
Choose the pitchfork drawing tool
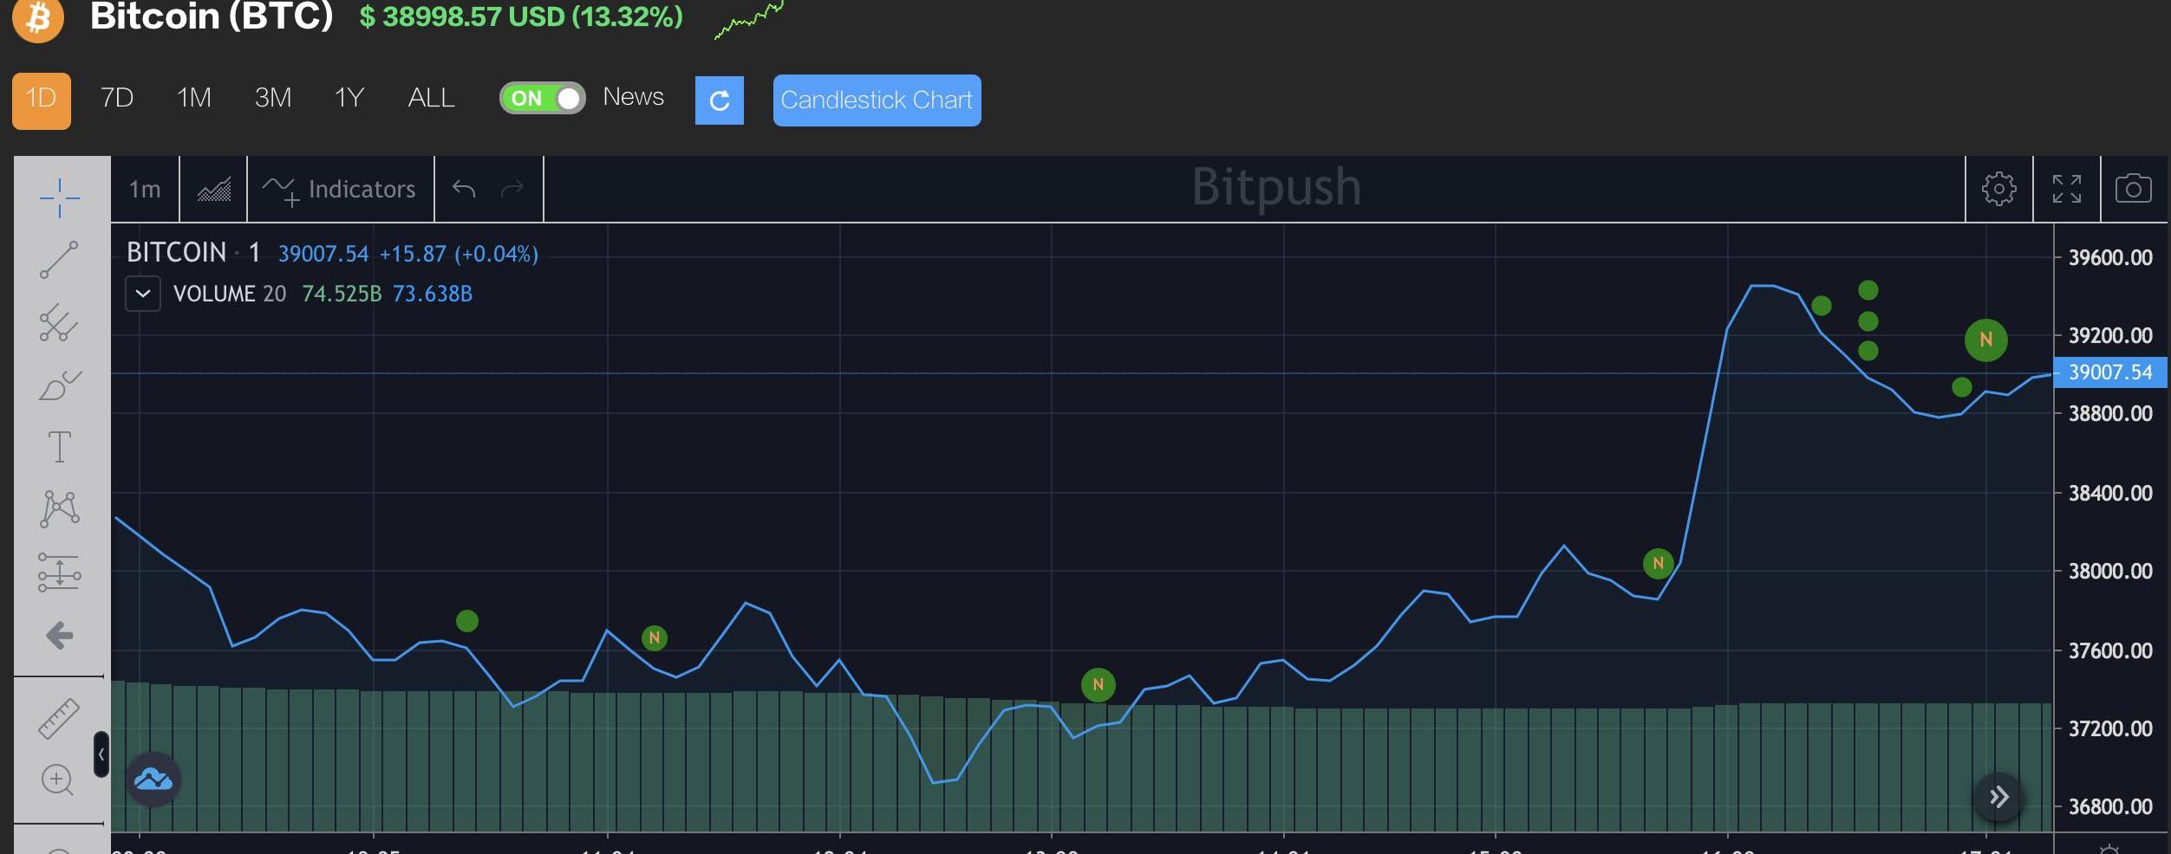pyautogui.click(x=59, y=322)
